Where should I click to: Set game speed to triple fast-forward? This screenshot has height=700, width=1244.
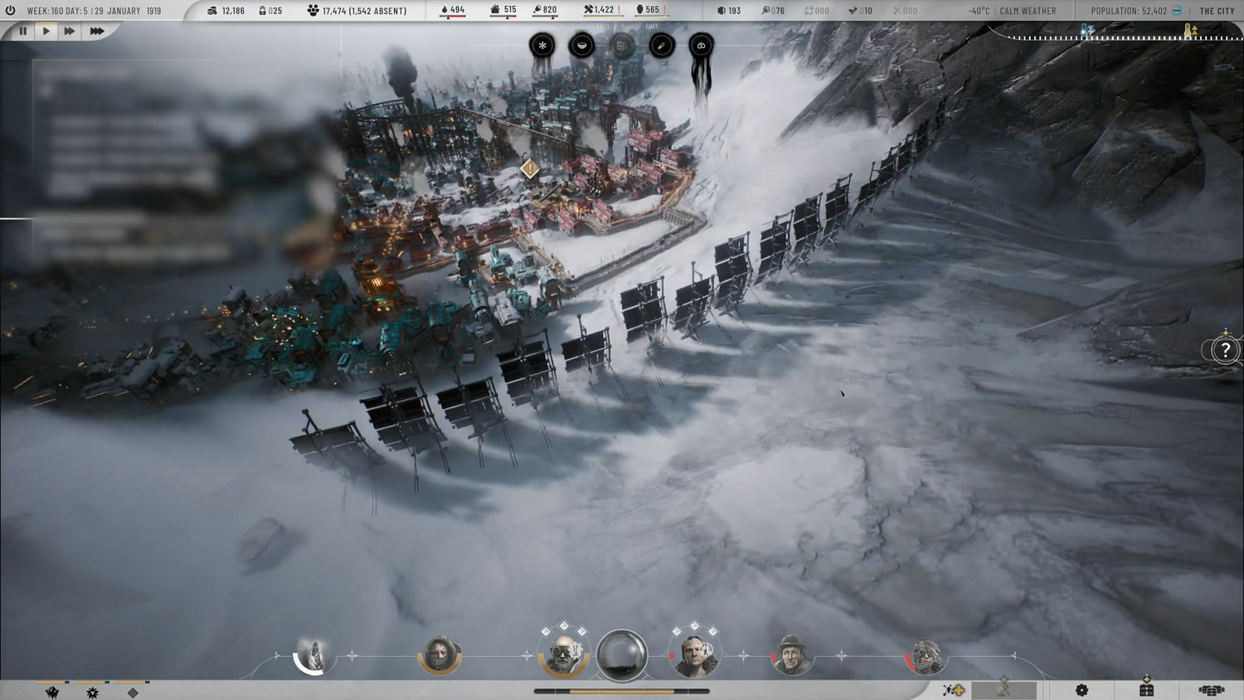click(96, 31)
